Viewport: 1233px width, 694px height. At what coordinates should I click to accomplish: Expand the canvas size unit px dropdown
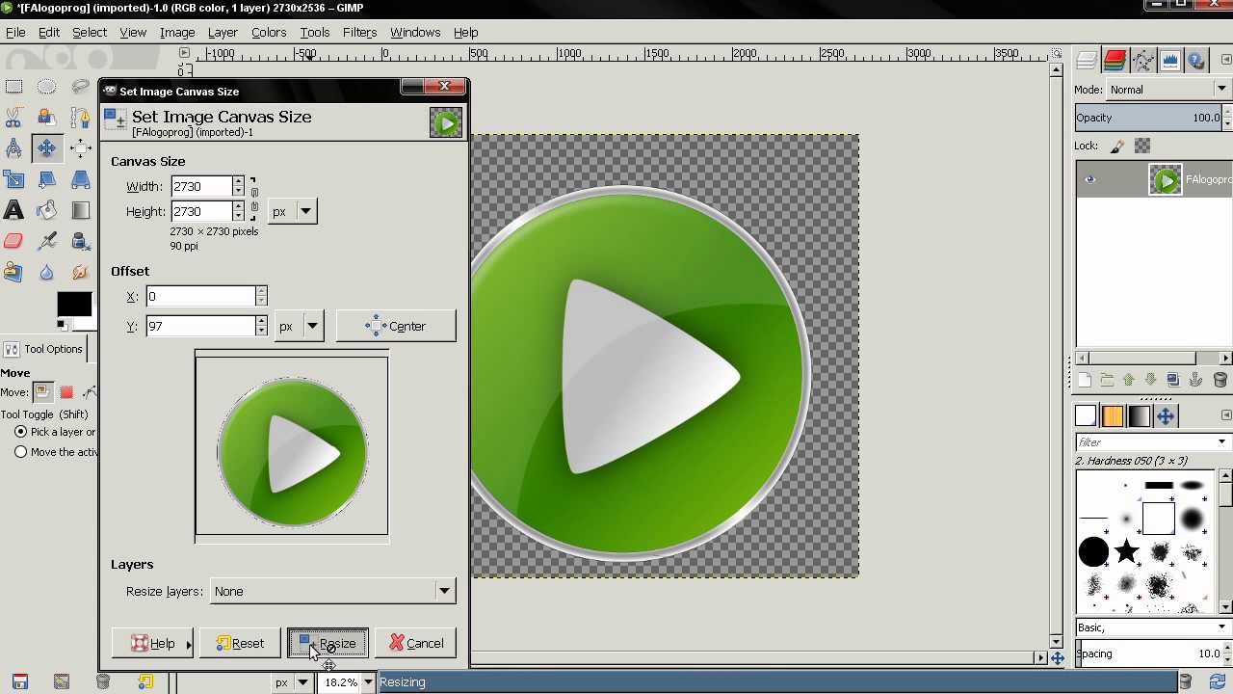[x=293, y=211]
